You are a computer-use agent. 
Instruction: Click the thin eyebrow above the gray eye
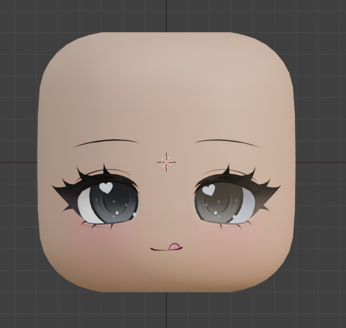point(105,143)
